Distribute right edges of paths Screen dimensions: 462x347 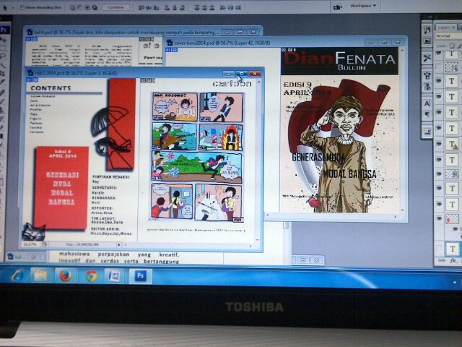point(237,7)
